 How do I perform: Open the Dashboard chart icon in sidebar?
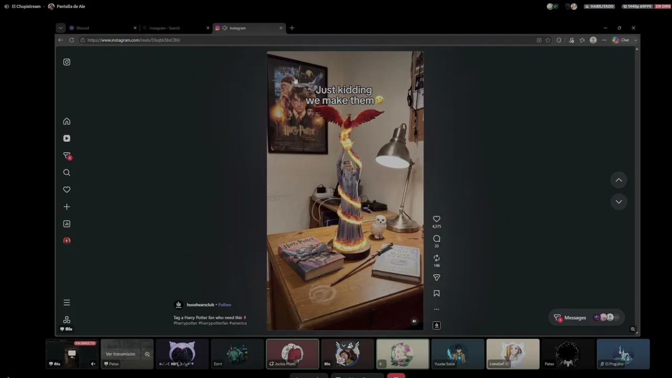click(67, 224)
